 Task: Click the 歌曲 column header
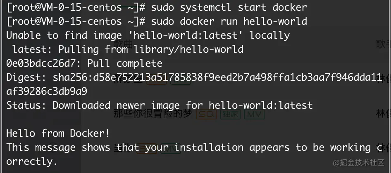pyautogui.click(x=124, y=44)
